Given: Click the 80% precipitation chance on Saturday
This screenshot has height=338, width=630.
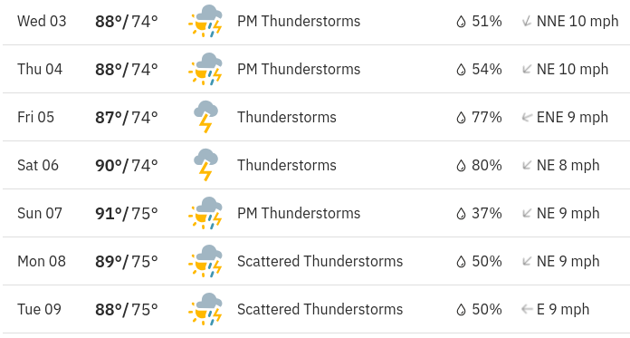Looking at the screenshot, I should tap(487, 166).
